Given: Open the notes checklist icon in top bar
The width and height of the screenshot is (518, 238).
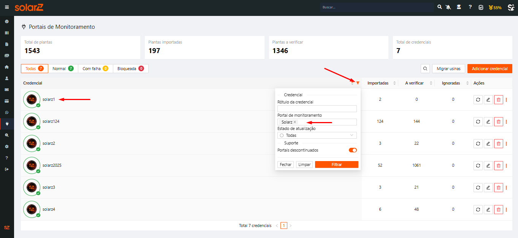Looking at the screenshot, I should click(x=481, y=7).
